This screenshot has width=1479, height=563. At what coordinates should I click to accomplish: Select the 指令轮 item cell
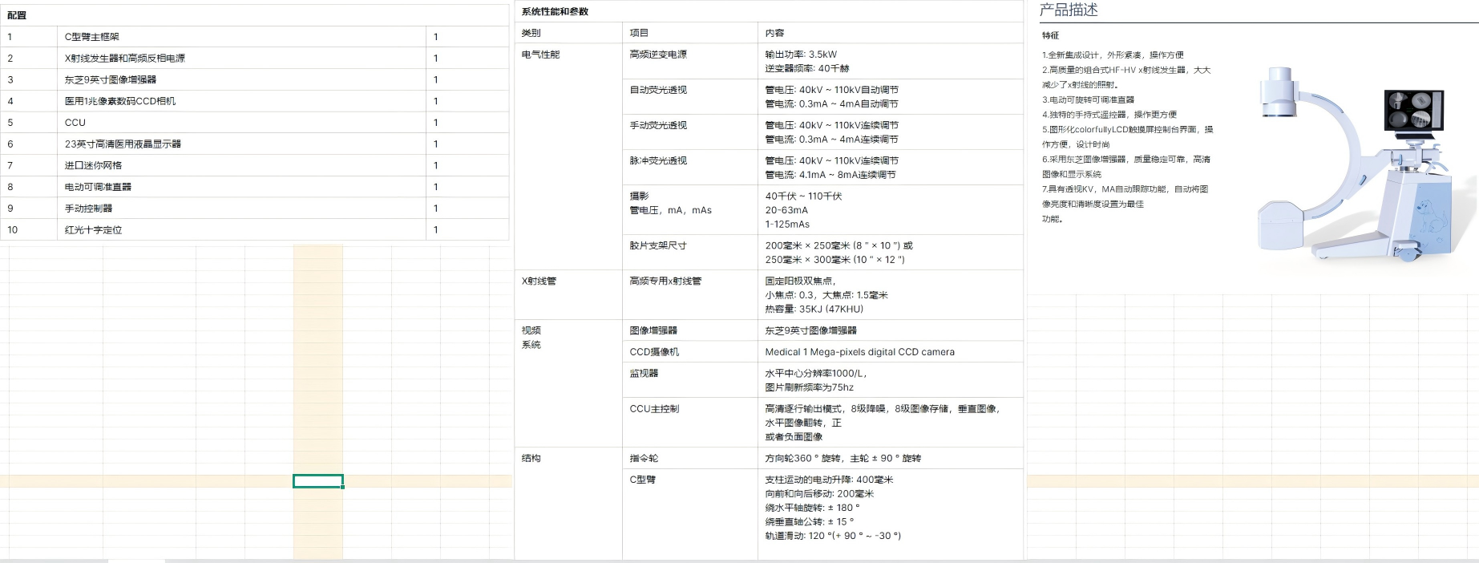point(644,459)
